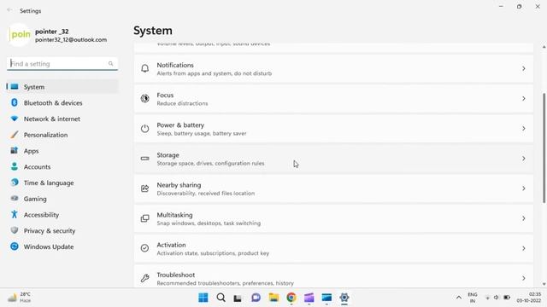This screenshot has height=307, width=547.
Task: Open the blue window app in the taskbar
Action: pos(326,298)
